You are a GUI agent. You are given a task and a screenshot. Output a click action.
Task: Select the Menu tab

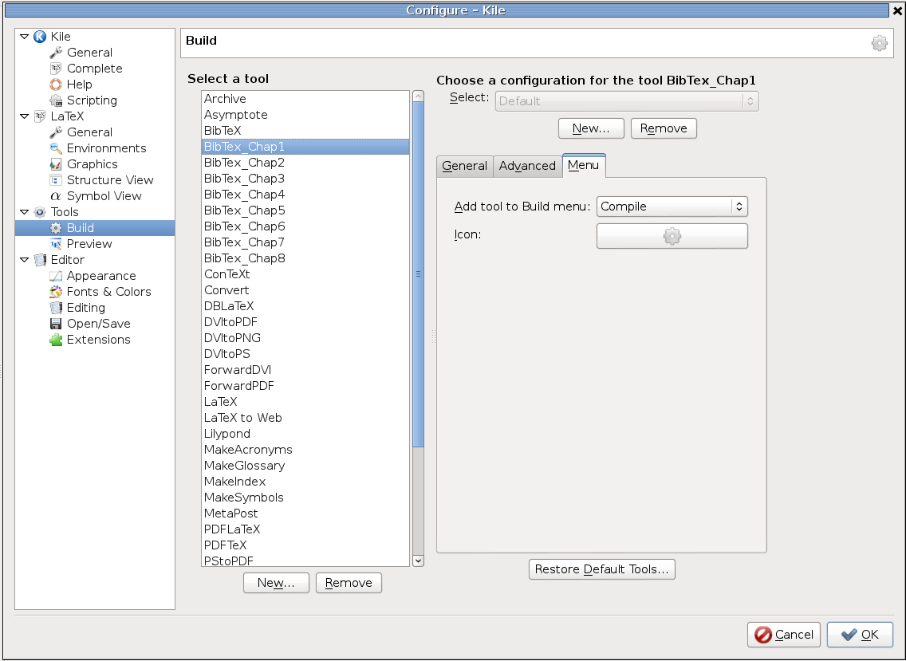pos(584,165)
